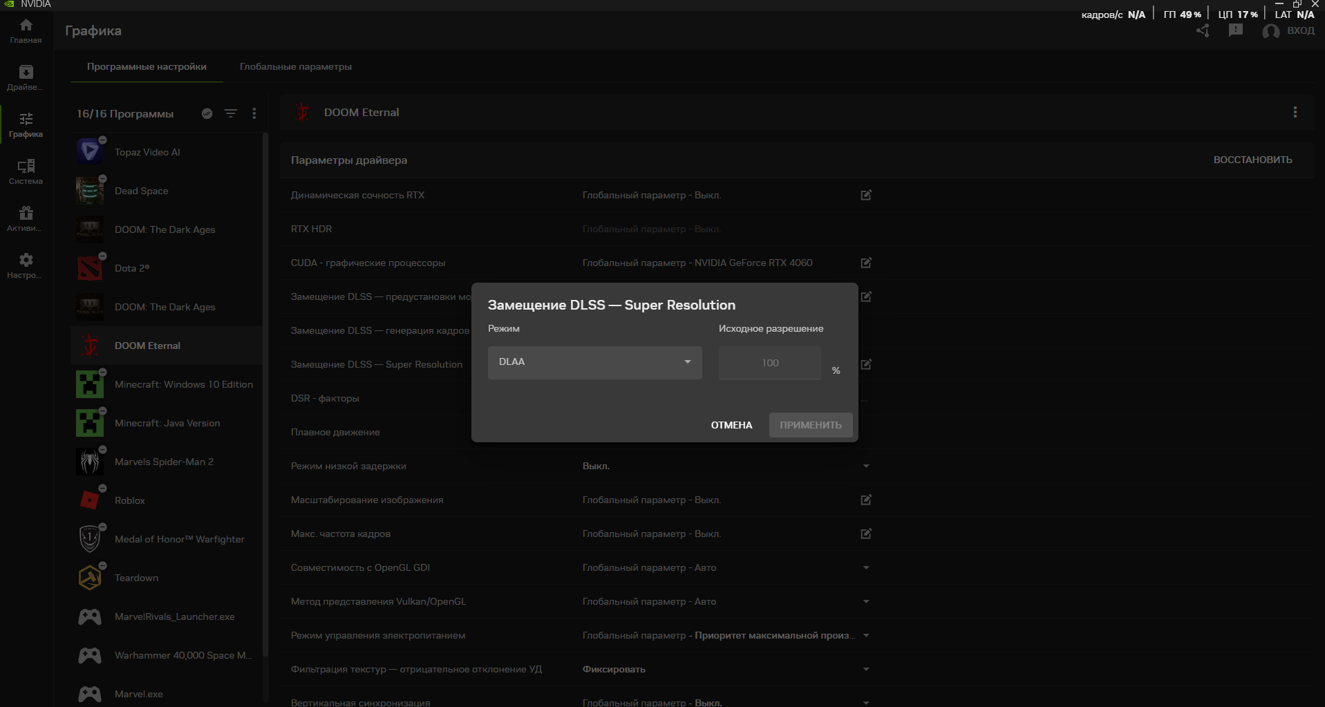
Task: Open the Драйверы sidebar section
Action: point(26,77)
